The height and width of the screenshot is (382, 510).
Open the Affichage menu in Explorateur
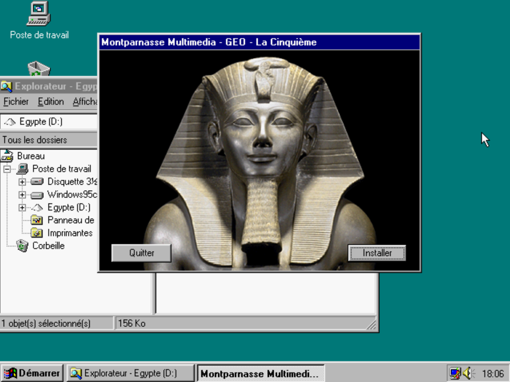click(x=85, y=102)
